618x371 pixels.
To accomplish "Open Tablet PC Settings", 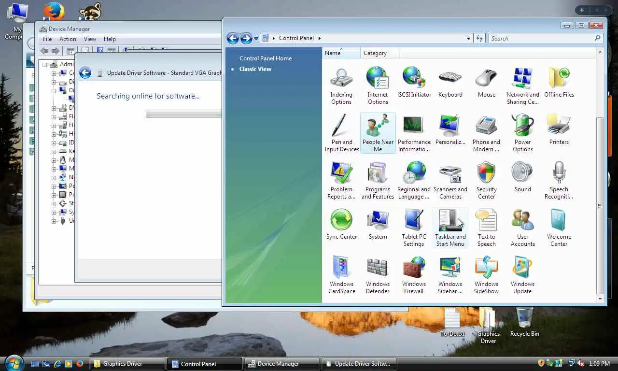I will pyautogui.click(x=414, y=228).
